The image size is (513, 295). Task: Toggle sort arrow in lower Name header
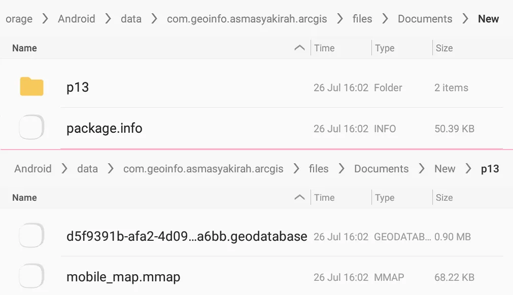click(x=299, y=198)
